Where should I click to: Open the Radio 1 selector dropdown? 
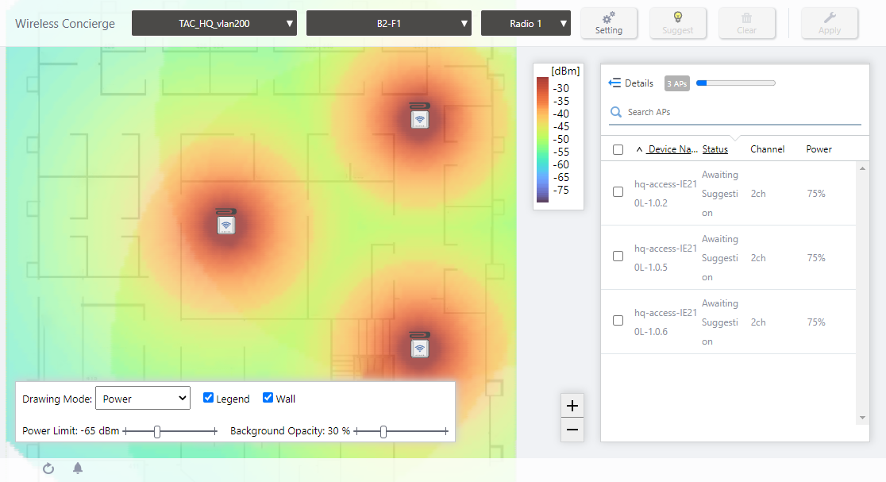coord(526,24)
